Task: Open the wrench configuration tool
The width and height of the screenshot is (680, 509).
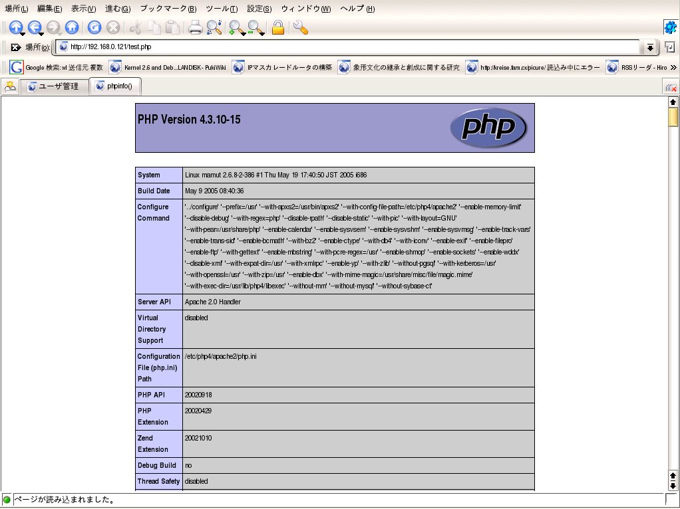Action: coord(300,27)
